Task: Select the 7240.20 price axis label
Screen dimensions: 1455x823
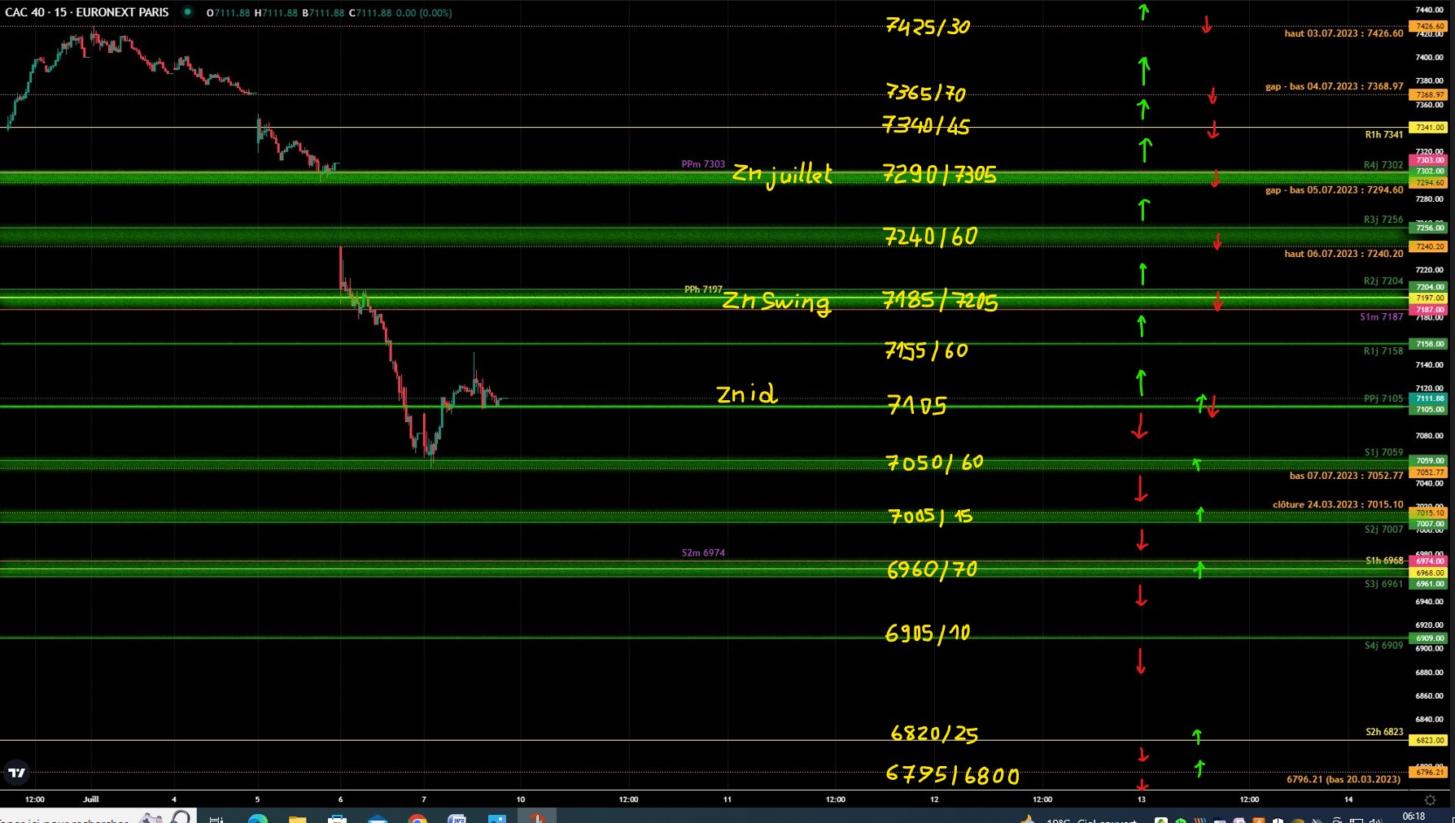Action: tap(1430, 246)
